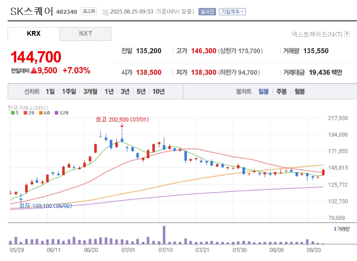The image size is (357, 261).
Task: Select 주봉 weekly candle chart
Action: pos(281,92)
